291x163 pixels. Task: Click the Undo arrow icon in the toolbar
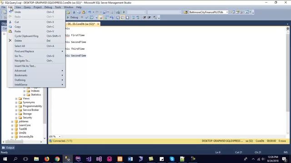point(90,12)
